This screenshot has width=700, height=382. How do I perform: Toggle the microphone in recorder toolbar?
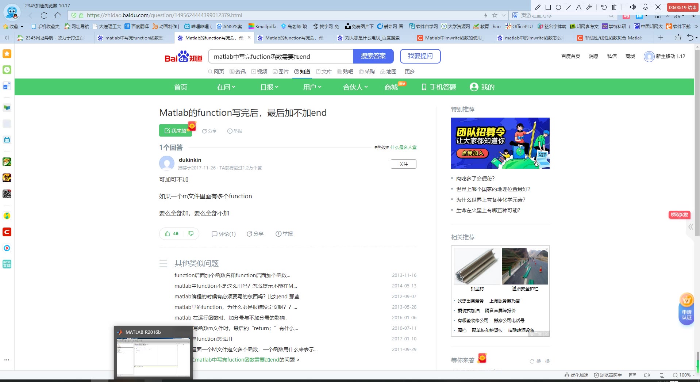coord(645,7)
